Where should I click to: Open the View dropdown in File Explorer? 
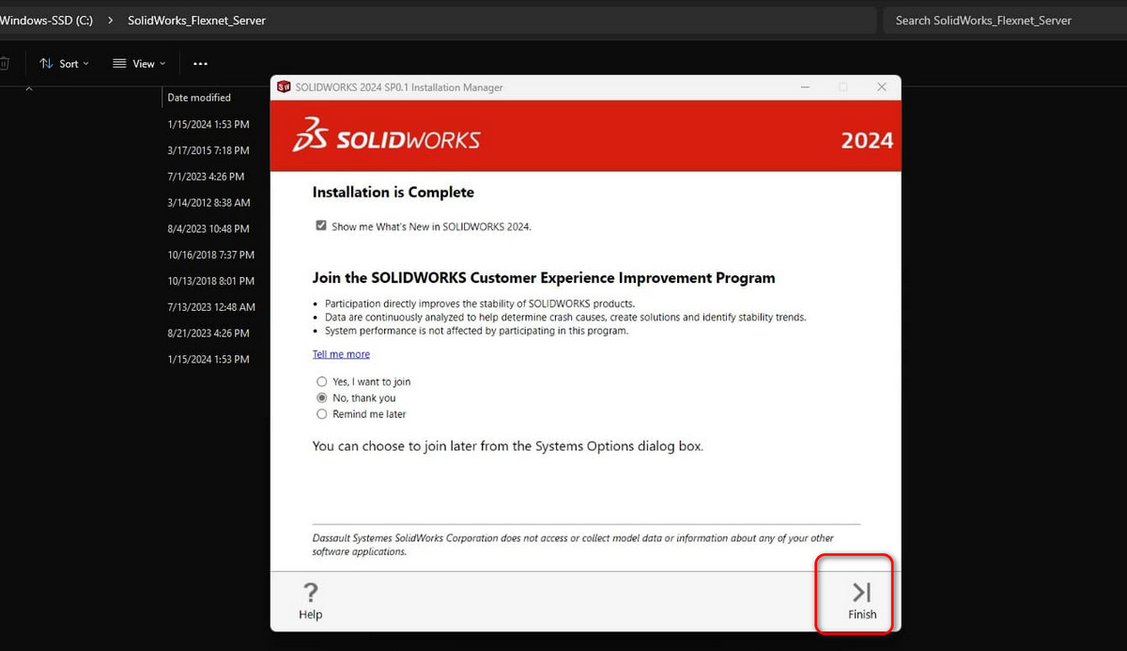click(x=139, y=64)
